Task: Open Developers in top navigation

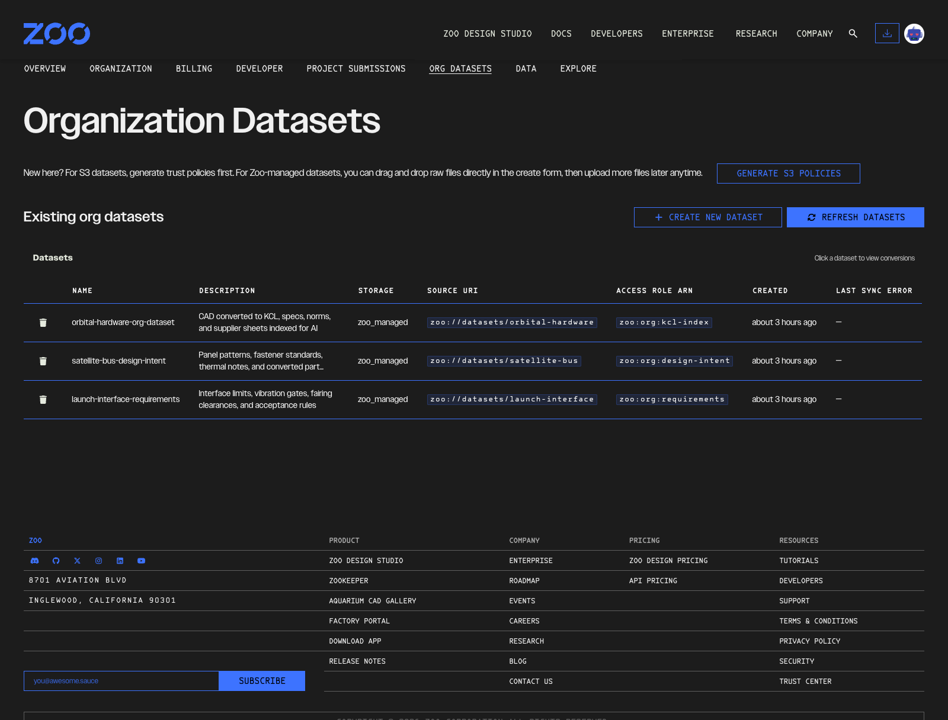Action: click(x=617, y=34)
